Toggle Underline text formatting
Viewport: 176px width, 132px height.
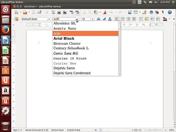pyautogui.click(x=110, y=19)
